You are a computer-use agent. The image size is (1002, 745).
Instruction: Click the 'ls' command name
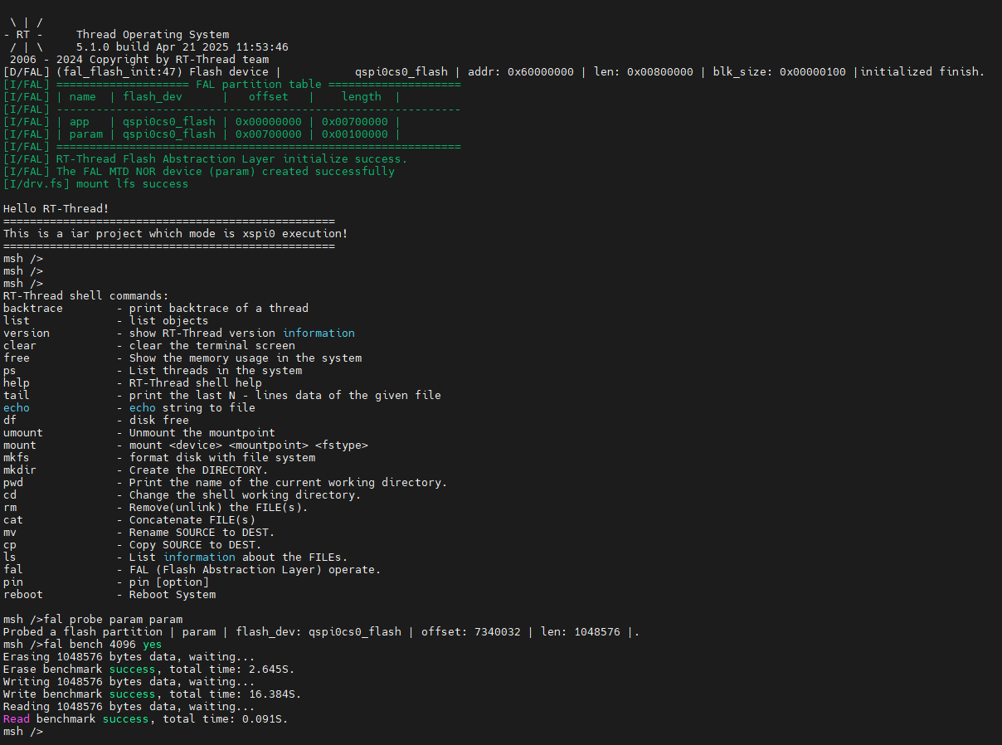click(x=10, y=558)
